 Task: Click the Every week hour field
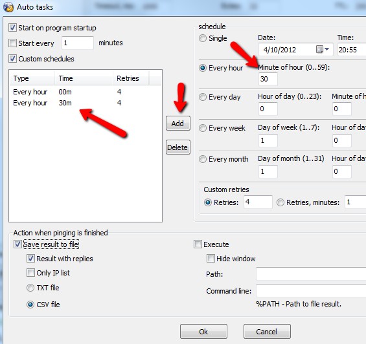[342, 140]
